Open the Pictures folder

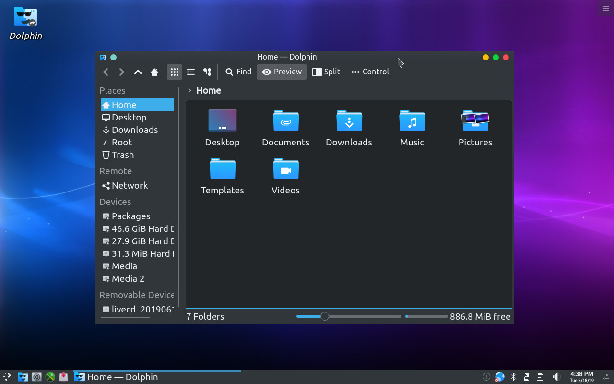(x=475, y=128)
